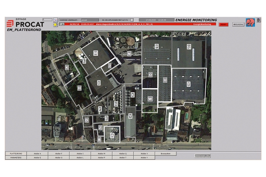The height and width of the screenshot is (177, 266).
Task: Select building marker Z on the map
Action: click(100, 128)
